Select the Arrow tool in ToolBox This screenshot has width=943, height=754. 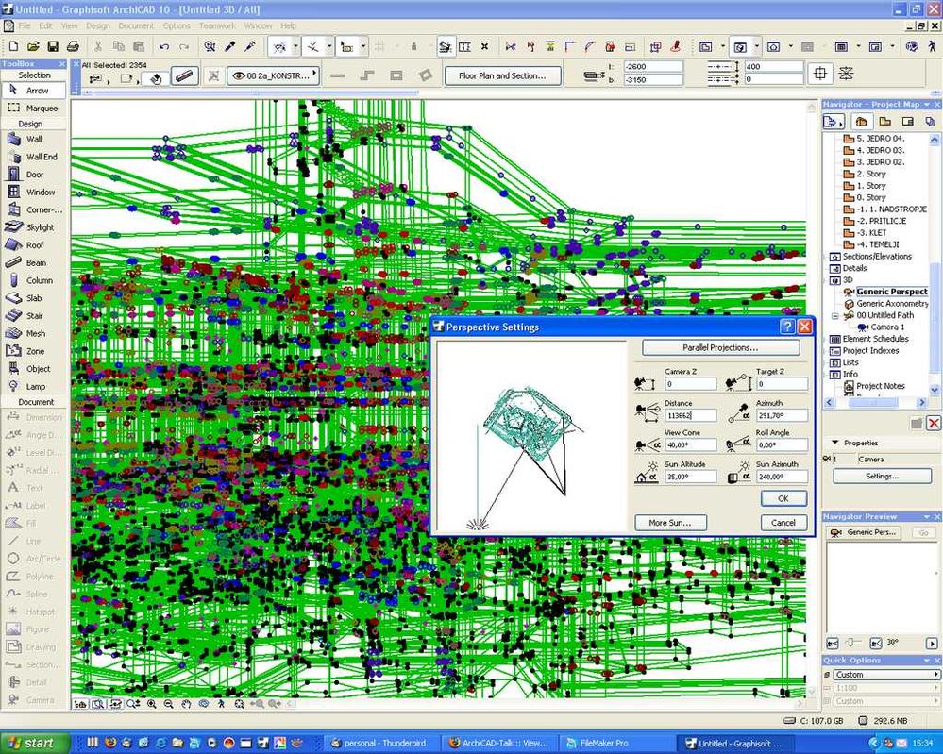[34, 91]
